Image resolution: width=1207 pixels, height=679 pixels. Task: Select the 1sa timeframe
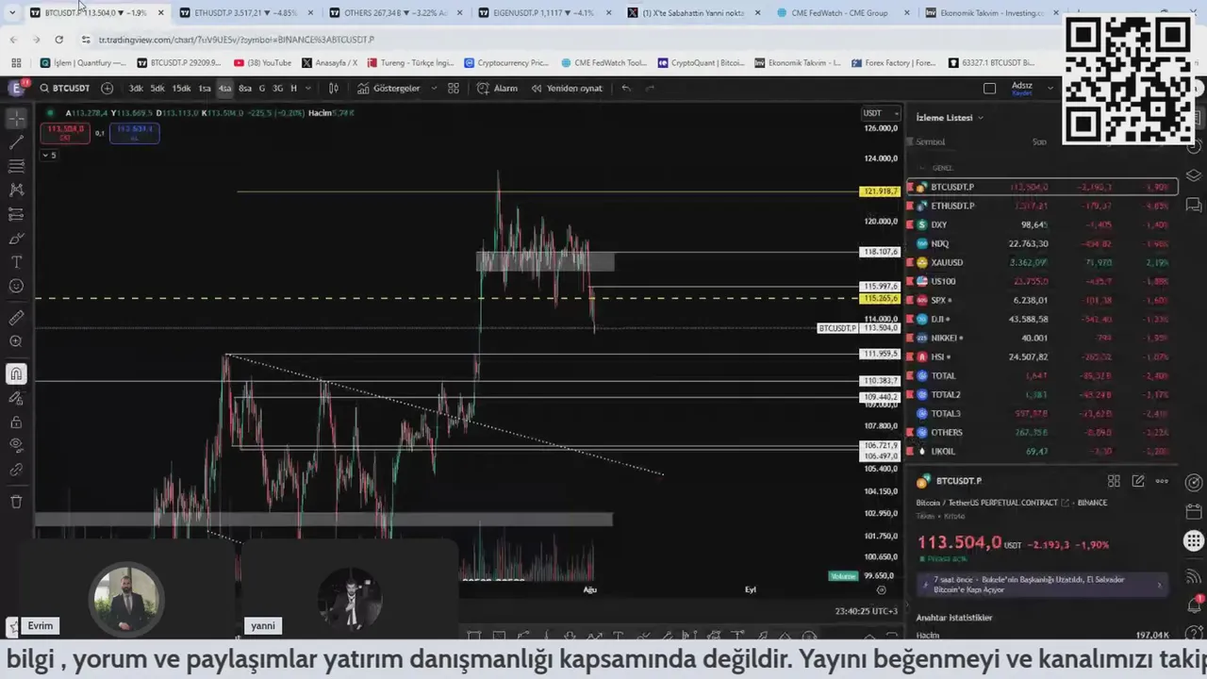click(x=205, y=88)
